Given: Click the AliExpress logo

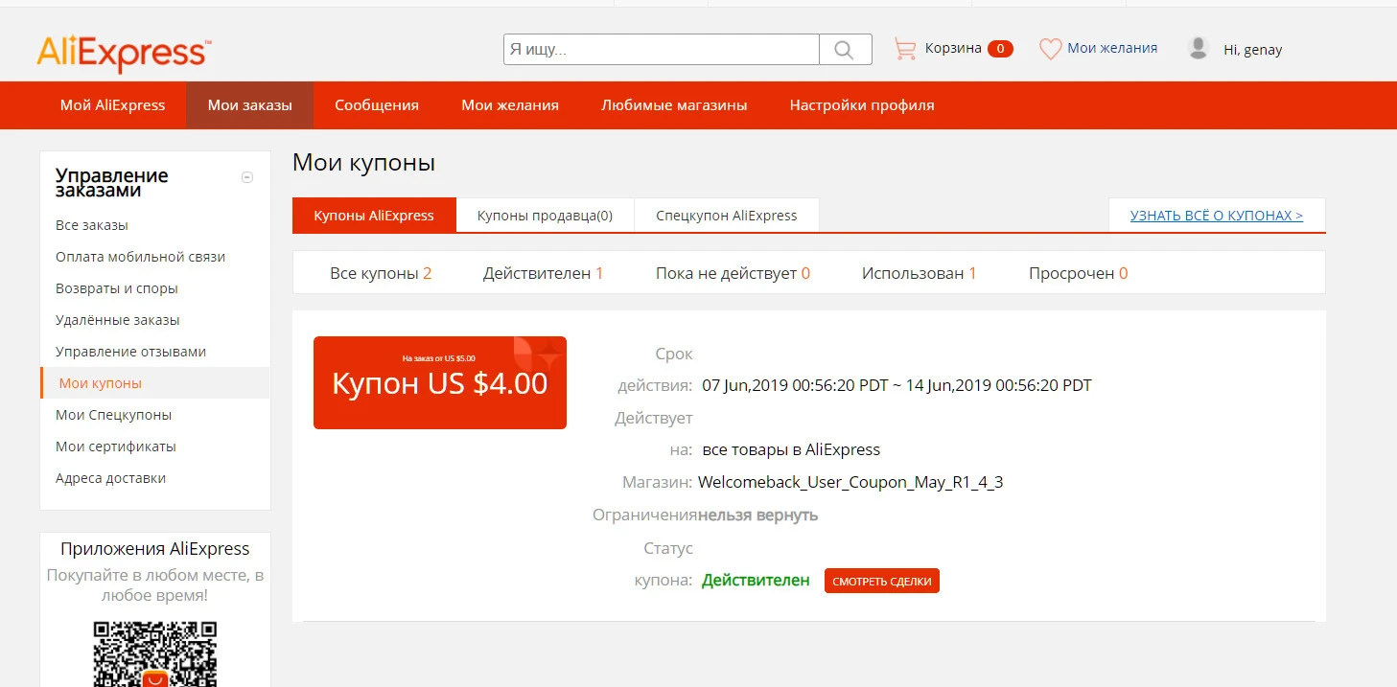Looking at the screenshot, I should pyautogui.click(x=125, y=54).
